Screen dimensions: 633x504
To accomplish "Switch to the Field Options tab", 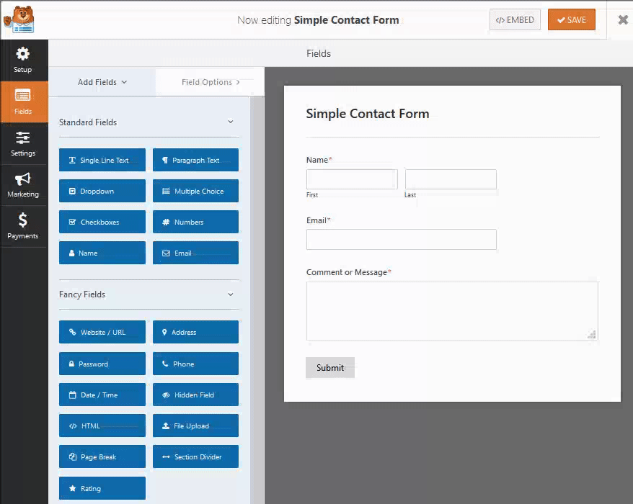I will (211, 82).
